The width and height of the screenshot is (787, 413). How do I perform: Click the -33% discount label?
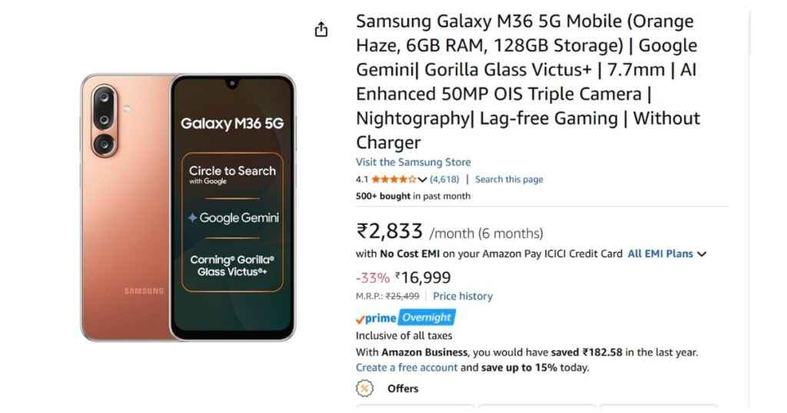click(373, 278)
